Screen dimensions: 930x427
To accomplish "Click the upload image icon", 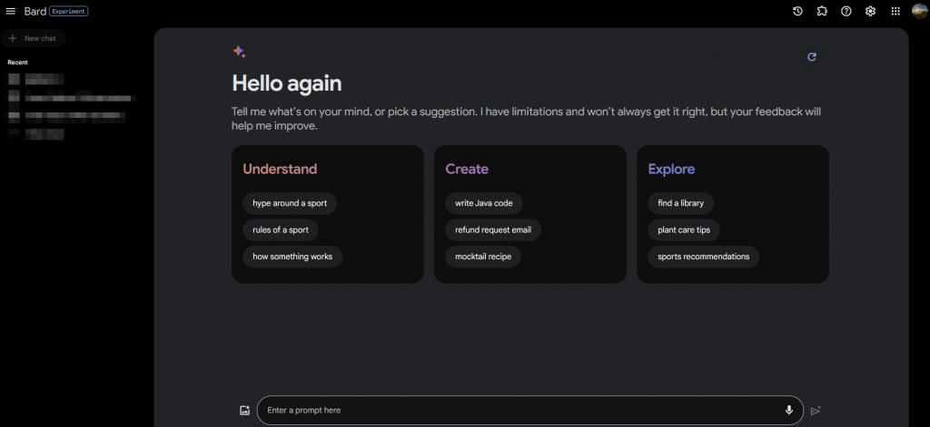I will click(x=244, y=411).
